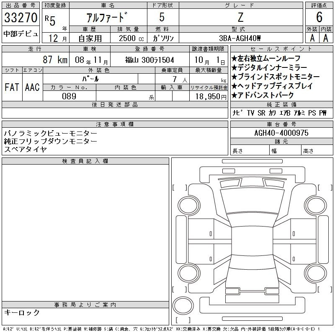This screenshot has height=335, width=335.
Task: Click the color number 089 field
Action: [69, 96]
